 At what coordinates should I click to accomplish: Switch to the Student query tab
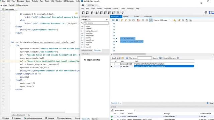(x=137, y=16)
